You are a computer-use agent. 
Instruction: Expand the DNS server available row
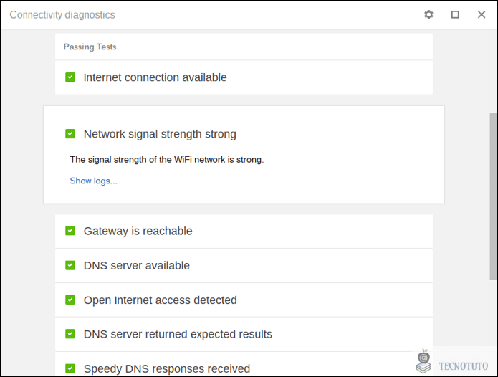click(x=244, y=265)
